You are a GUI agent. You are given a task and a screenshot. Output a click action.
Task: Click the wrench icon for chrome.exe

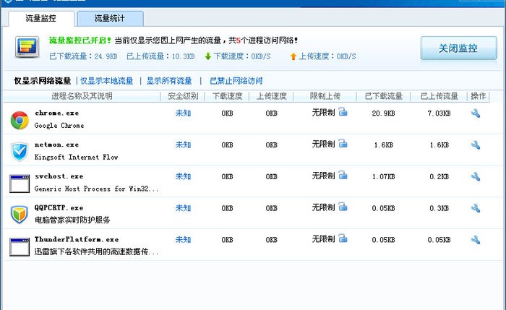point(476,113)
